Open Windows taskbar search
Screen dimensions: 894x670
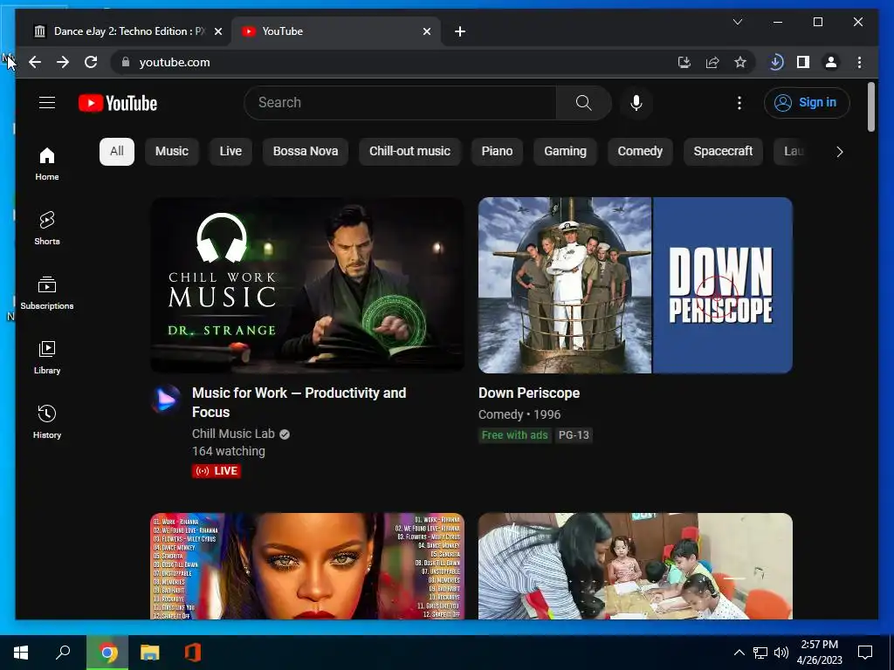coord(63,653)
